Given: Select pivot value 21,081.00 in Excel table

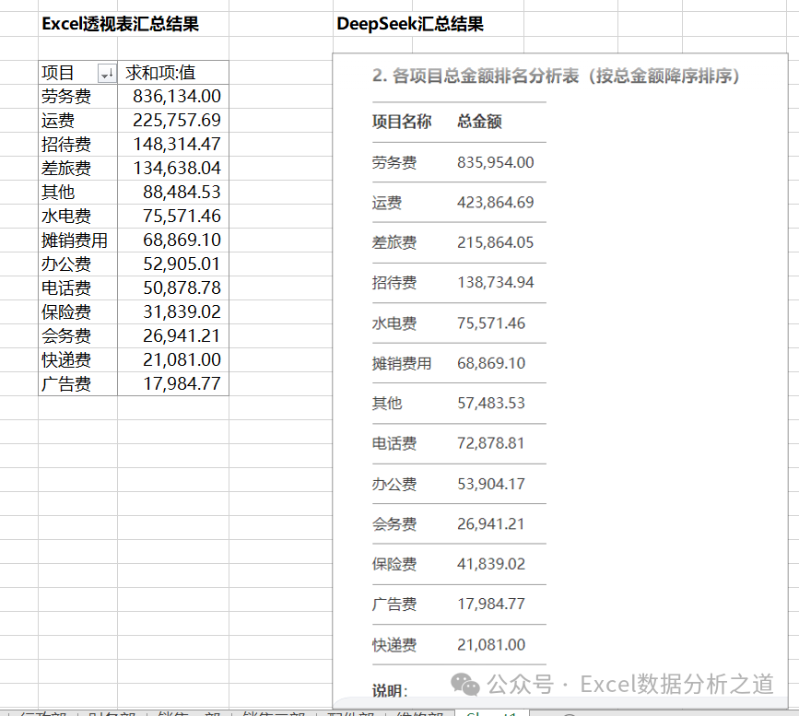Looking at the screenshot, I should tap(173, 359).
